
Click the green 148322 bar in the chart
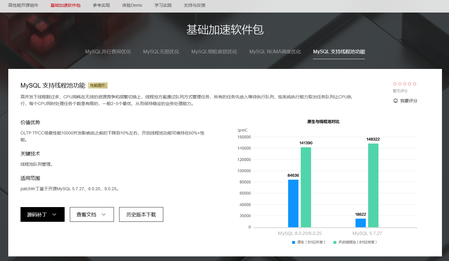click(x=373, y=185)
